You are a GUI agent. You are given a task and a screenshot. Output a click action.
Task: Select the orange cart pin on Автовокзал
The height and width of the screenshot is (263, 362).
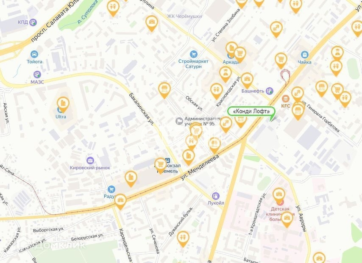click(160, 166)
